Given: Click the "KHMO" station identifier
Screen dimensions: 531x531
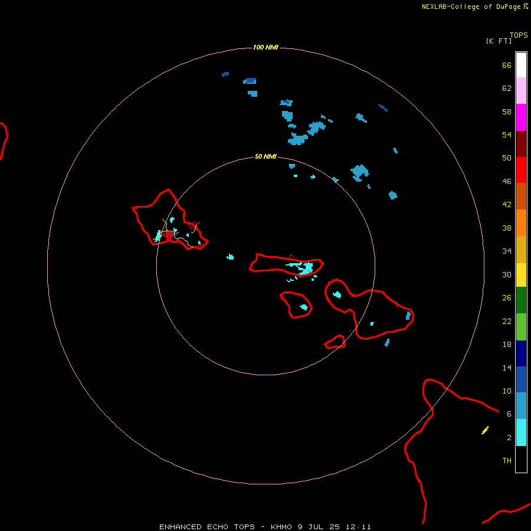Looking at the screenshot, I should click(281, 527).
